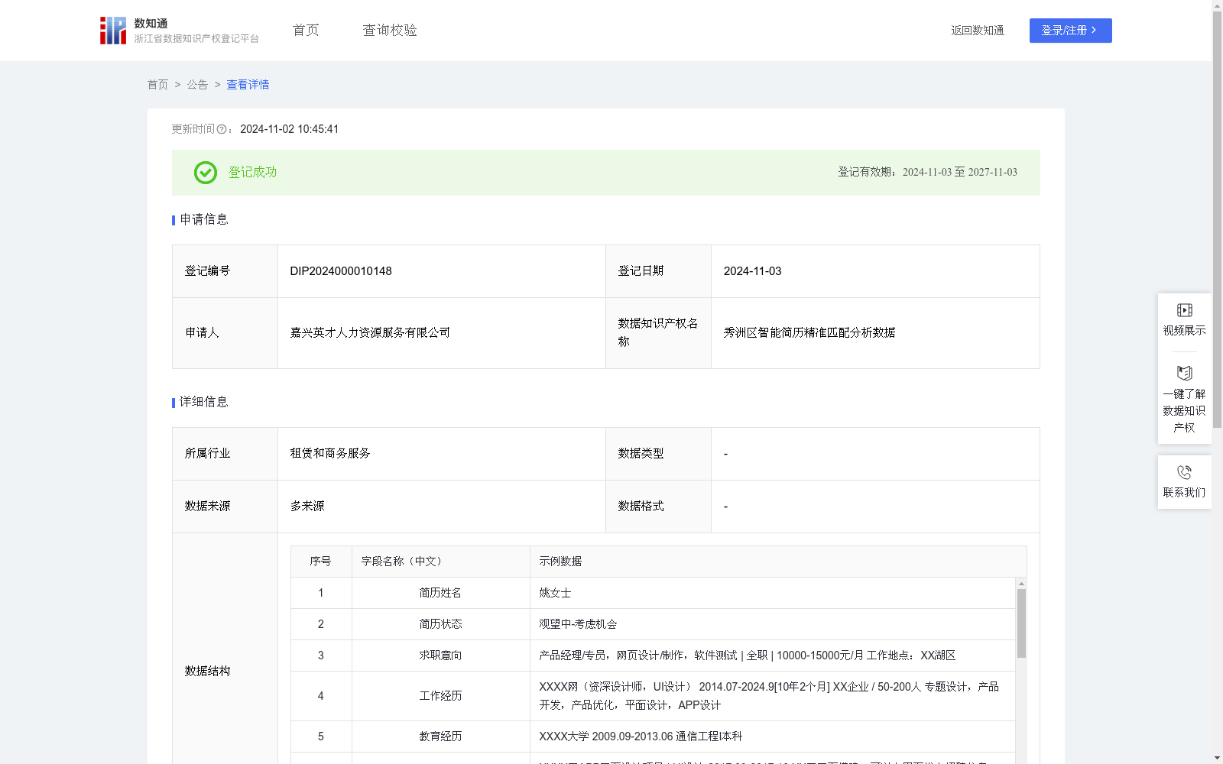Viewport: 1223px width, 764px height.
Task: Click the 序号 column header
Action: click(320, 562)
